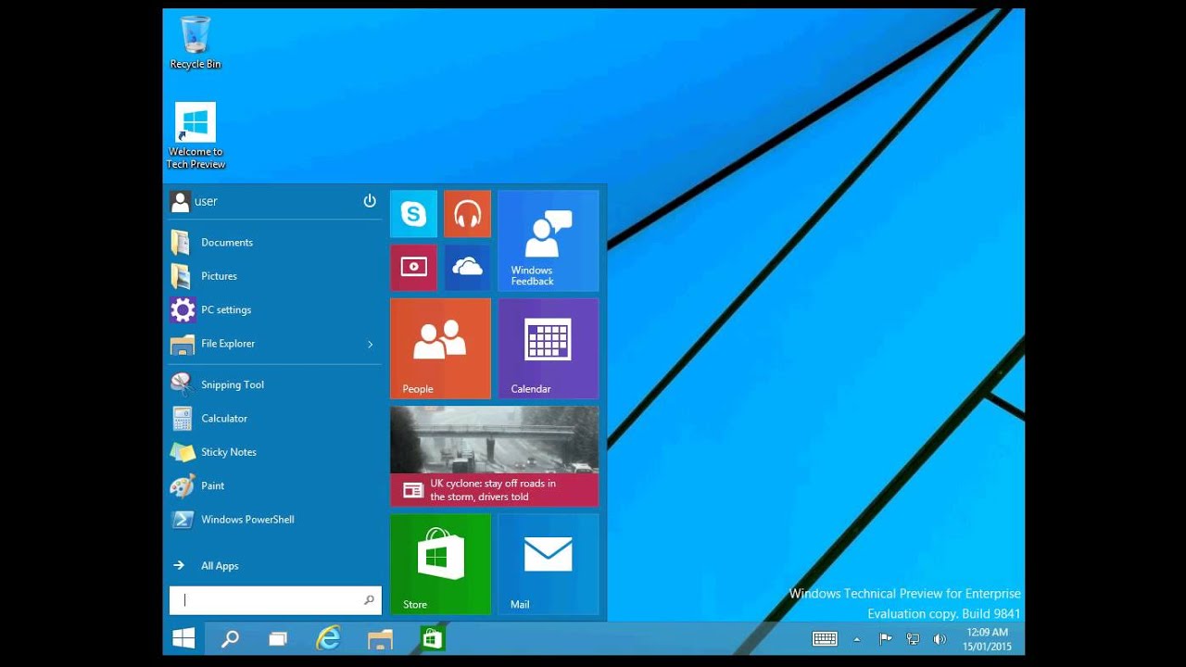Open the Calendar tile

(549, 348)
